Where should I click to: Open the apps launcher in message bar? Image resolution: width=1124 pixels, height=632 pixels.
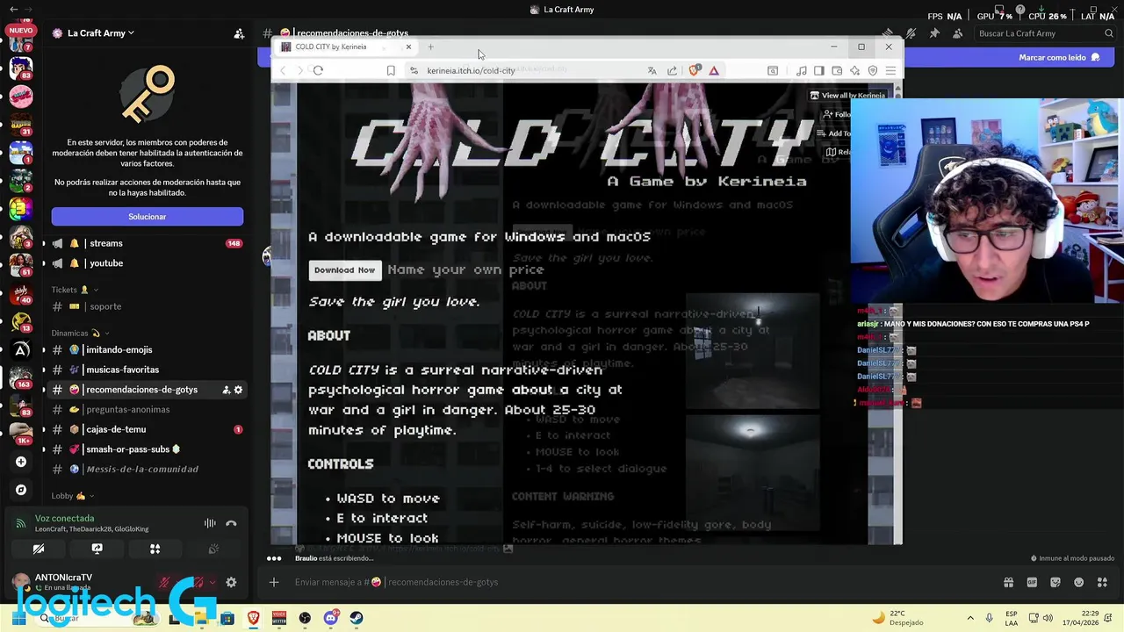point(1103,582)
